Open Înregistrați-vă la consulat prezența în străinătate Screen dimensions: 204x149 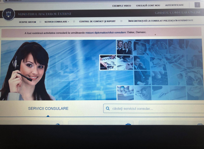(161, 21)
